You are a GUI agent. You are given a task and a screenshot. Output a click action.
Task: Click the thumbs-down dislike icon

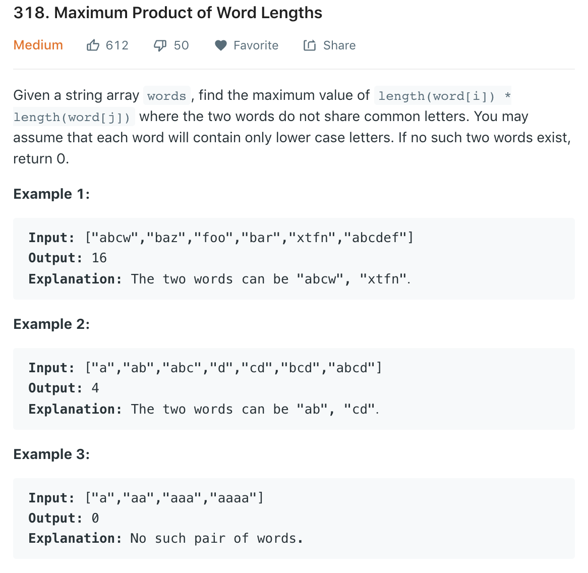[x=160, y=46]
